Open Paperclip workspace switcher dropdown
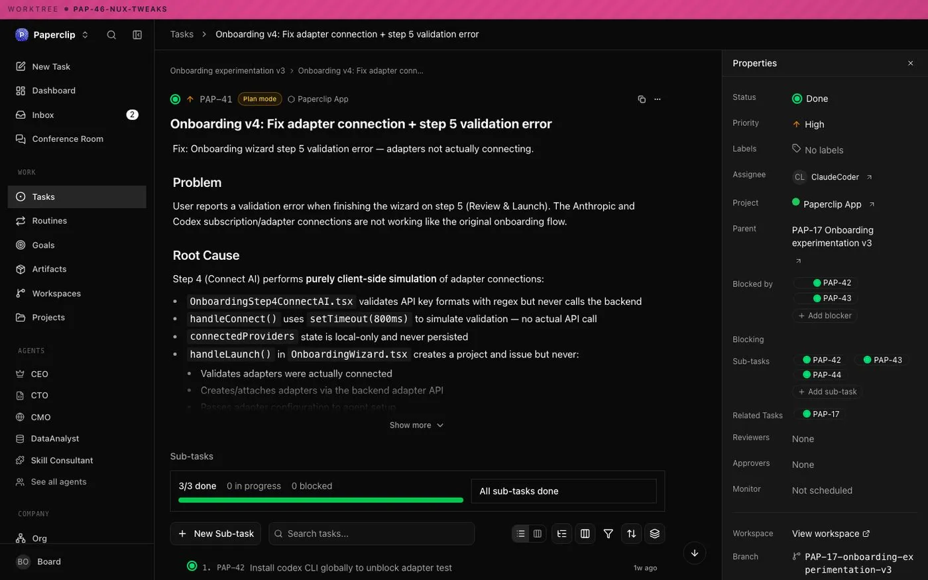928x580 pixels. point(52,35)
